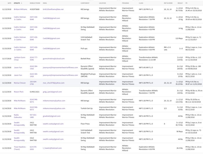
Task: Click the PROGRAM column header
Action: 125,3
